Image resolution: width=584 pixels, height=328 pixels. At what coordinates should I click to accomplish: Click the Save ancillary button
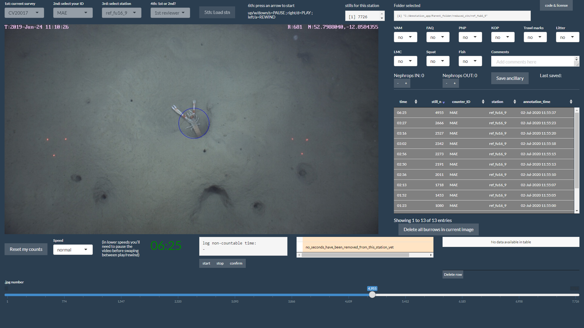tap(509, 78)
